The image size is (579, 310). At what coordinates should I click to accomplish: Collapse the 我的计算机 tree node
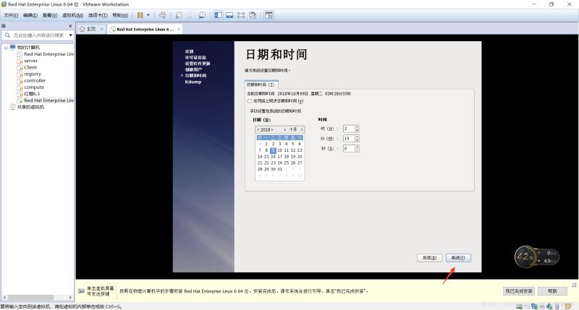click(x=5, y=47)
